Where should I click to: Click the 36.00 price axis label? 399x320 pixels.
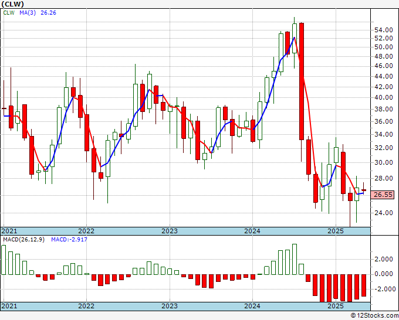click(384, 121)
